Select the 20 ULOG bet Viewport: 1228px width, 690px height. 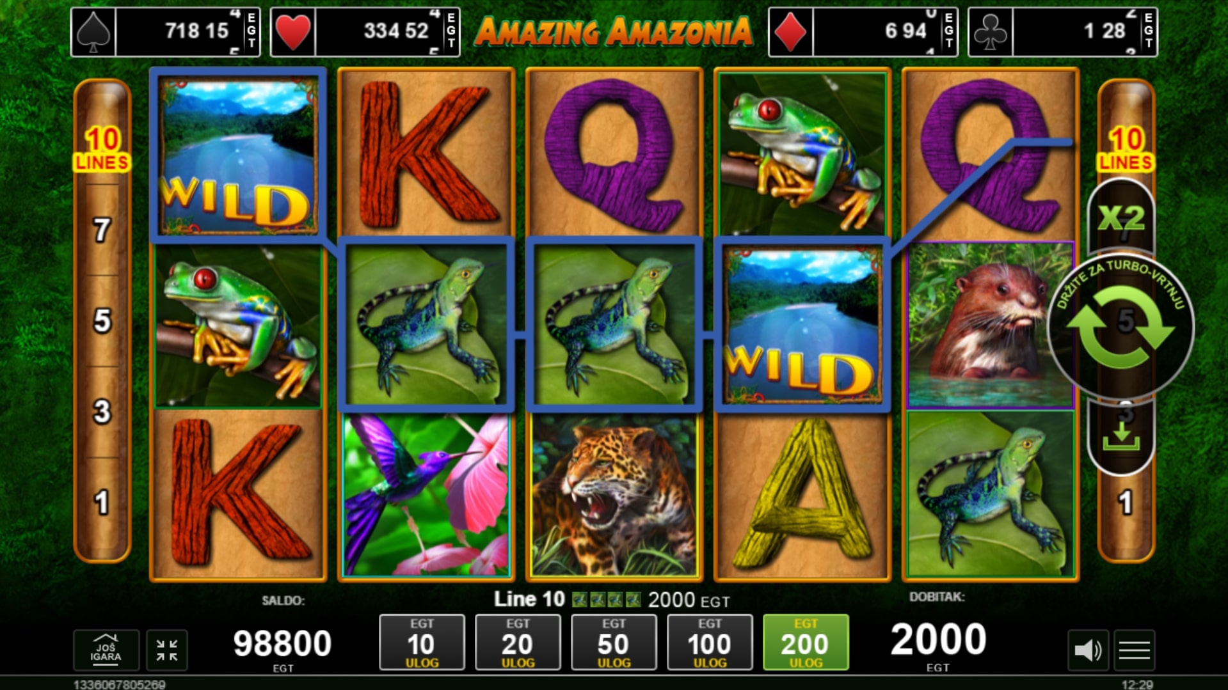tap(518, 642)
